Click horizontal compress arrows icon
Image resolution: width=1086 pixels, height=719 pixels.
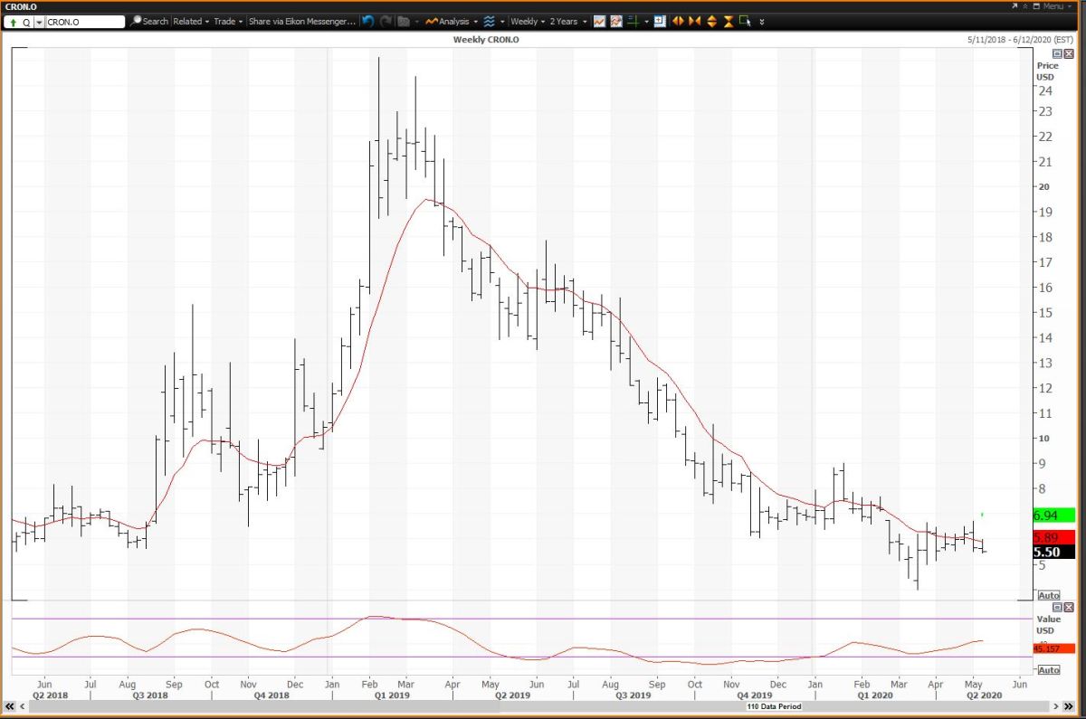695,21
